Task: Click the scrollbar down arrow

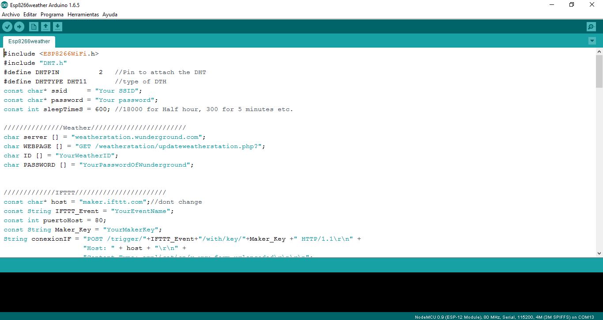Action: pos(599,253)
